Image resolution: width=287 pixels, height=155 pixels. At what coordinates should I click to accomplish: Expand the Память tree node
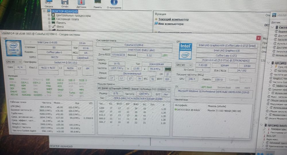49,22
